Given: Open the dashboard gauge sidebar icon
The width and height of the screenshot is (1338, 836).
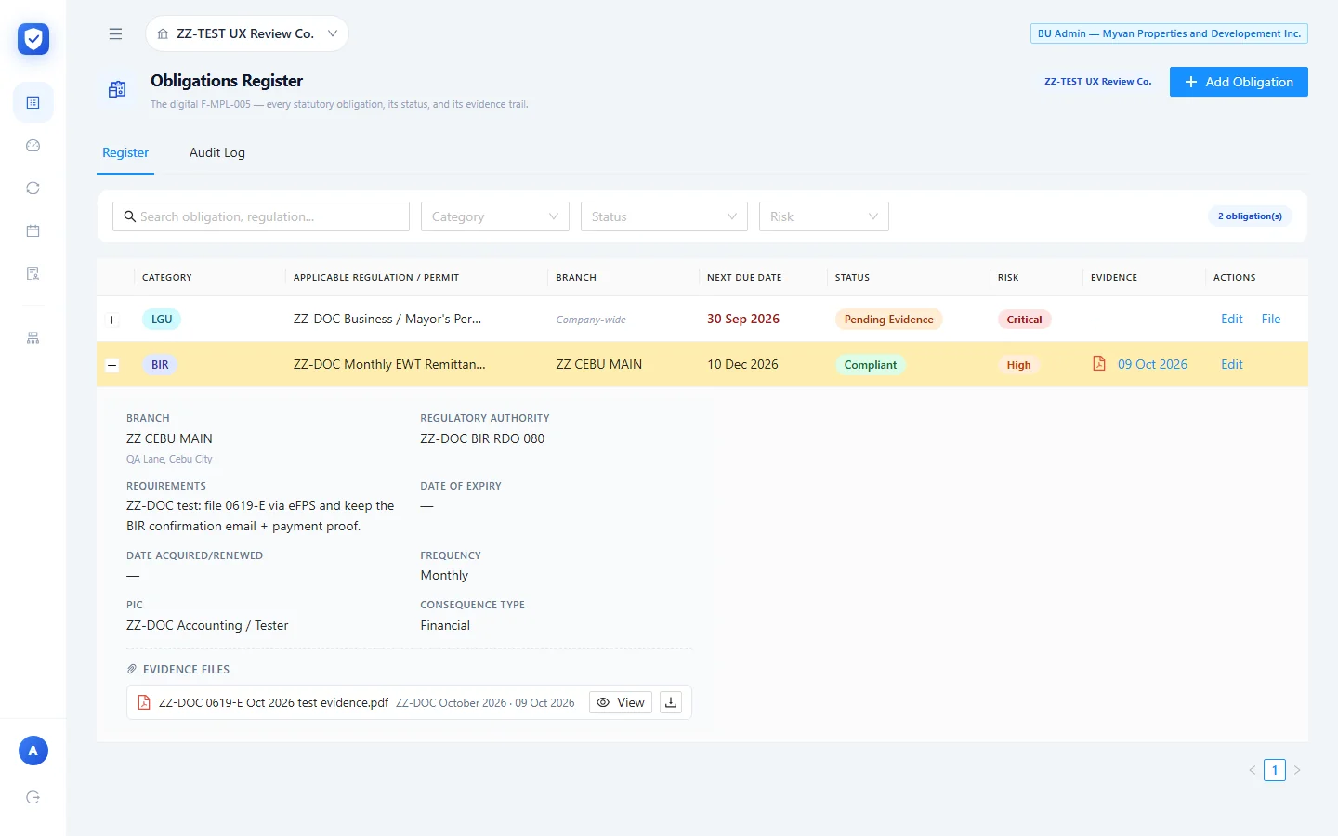Looking at the screenshot, I should pyautogui.click(x=33, y=146).
